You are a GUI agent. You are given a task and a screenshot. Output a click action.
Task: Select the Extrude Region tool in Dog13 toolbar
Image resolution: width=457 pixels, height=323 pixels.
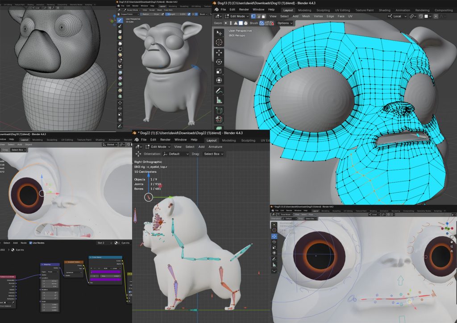tap(219, 120)
